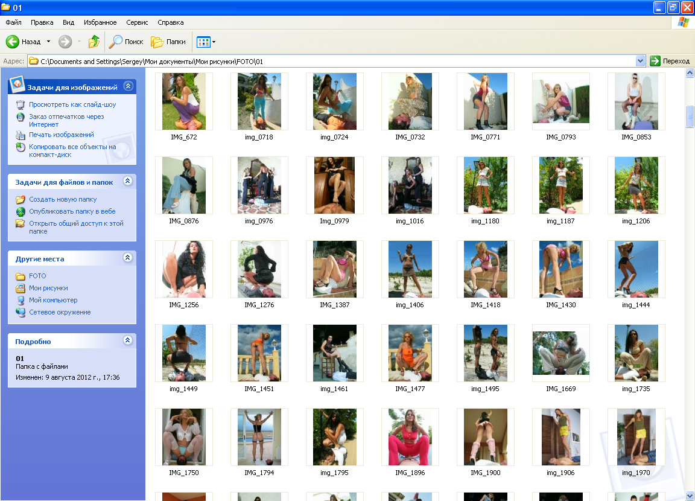
Task: Click the Заказ отпечатков через Интернет icon
Action: 21,117
